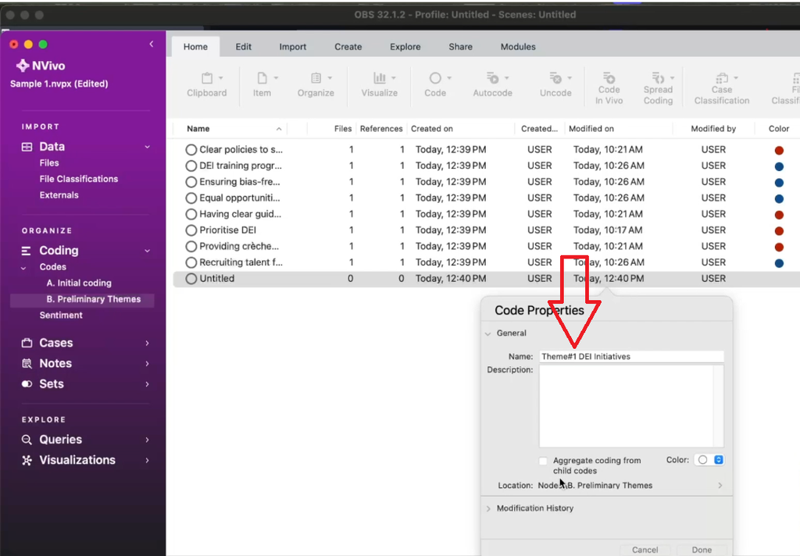Click the Spread Coding tool

tap(658, 88)
